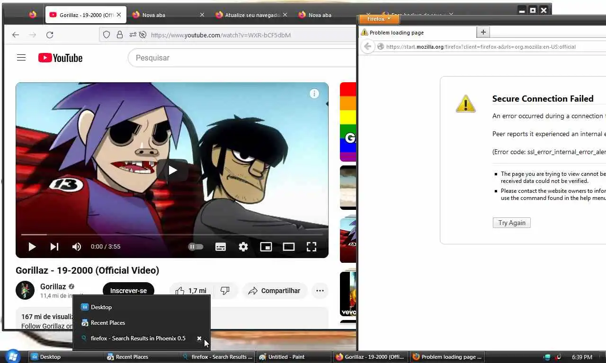606x363 pixels.
Task: Open the video info card icon
Action: point(314,94)
